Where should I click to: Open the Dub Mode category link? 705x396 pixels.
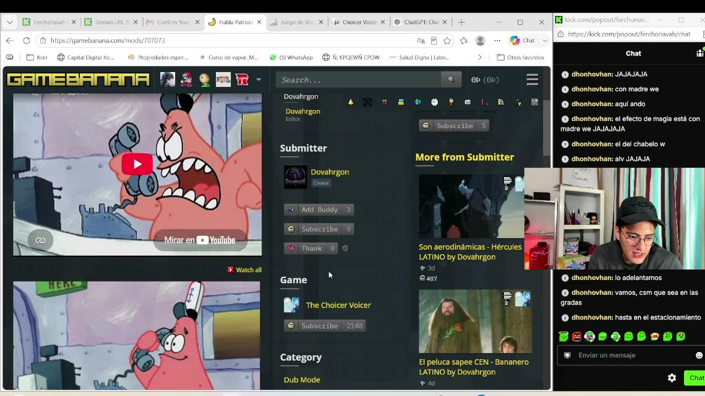coord(302,380)
